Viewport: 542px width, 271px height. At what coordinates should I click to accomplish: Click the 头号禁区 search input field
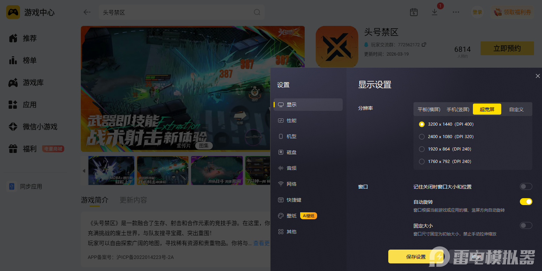[x=182, y=12]
